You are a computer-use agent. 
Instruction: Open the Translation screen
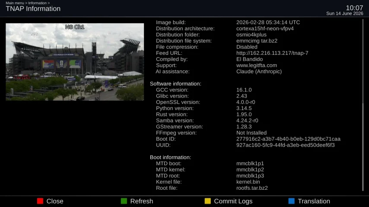(314, 201)
